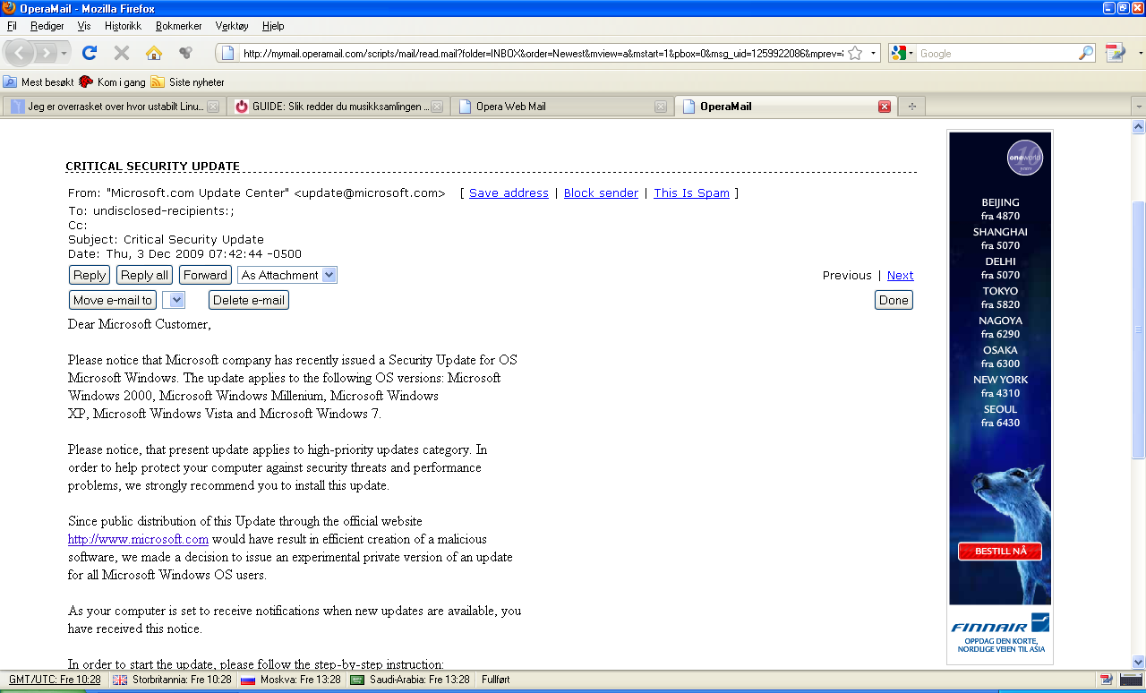This screenshot has width=1146, height=693.
Task: Click the Stop loading X icon
Action: (x=122, y=53)
